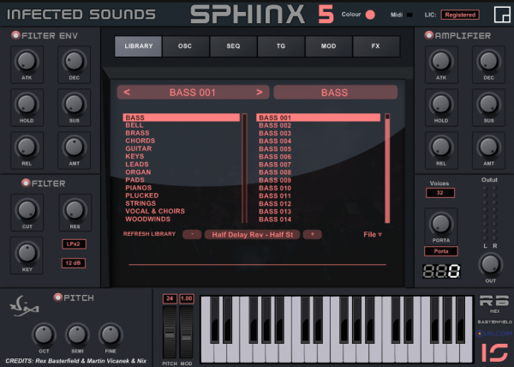Click the Filter Env AMT knob
This screenshot has height=367, width=514.
(74, 147)
